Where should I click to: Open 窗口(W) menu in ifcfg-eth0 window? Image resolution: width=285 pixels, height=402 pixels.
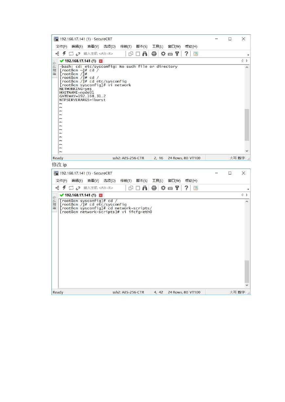pos(174,181)
